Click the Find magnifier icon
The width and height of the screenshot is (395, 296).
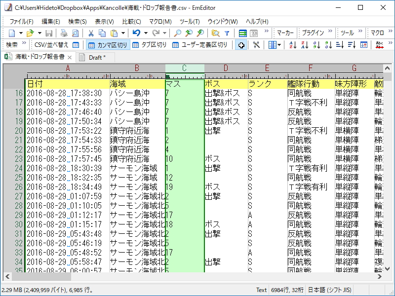coord(178,33)
